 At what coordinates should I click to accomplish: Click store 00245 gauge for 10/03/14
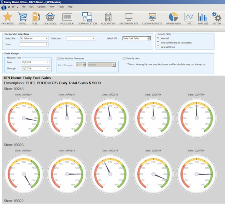(24, 118)
